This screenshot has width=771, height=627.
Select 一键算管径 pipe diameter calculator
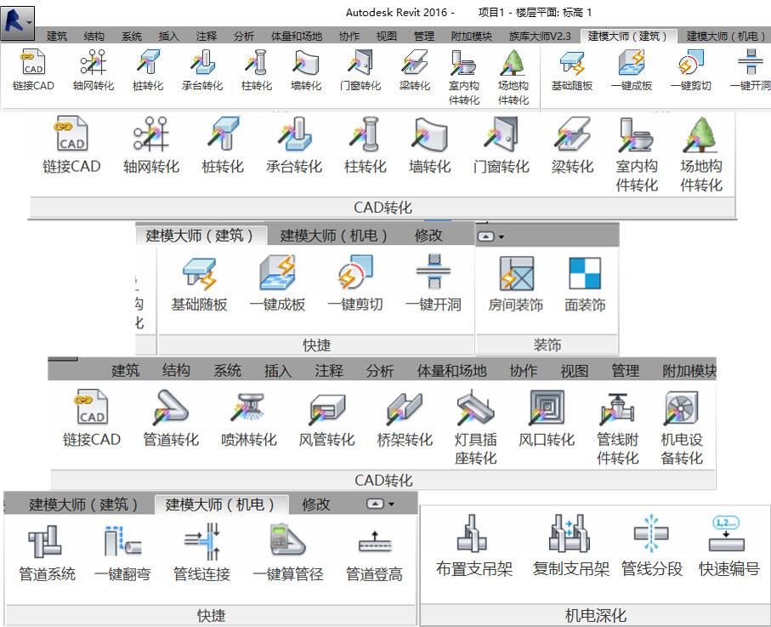[x=288, y=553]
